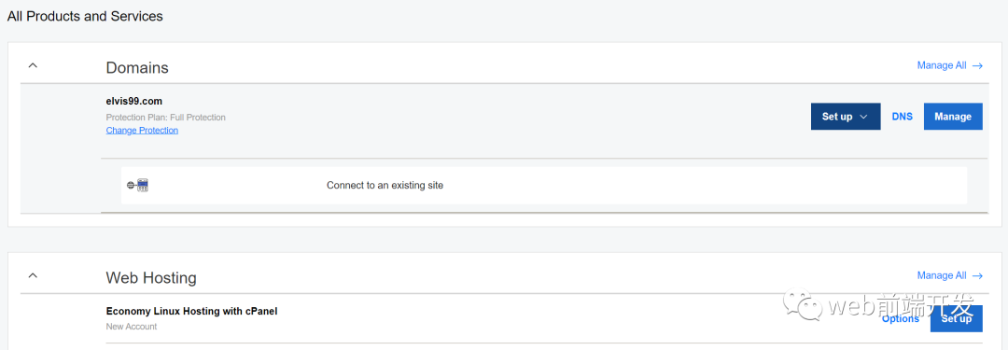1008x350 pixels.
Task: Click the arrow icon beside Web Hosting Manage All
Action: [977, 275]
